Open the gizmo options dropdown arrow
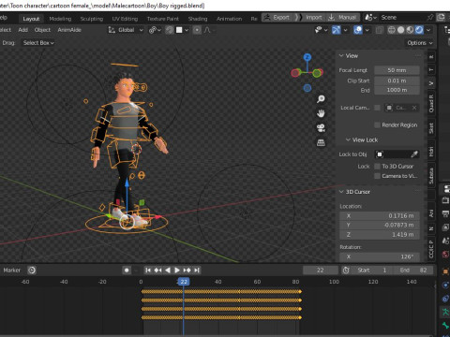 (345, 30)
